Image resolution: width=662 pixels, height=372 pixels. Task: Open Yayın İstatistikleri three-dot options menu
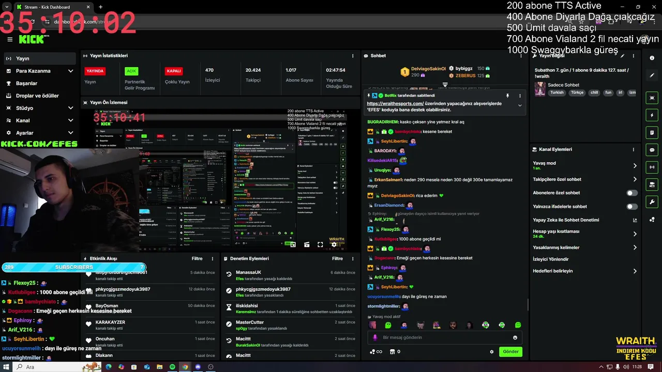pos(353,56)
